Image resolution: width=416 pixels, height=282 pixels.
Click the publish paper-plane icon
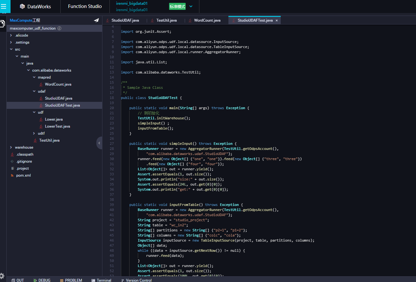96,20
